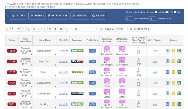The image size is (188, 109).
Task: Open the 'All' dropdown selector
Action: coord(84,29)
